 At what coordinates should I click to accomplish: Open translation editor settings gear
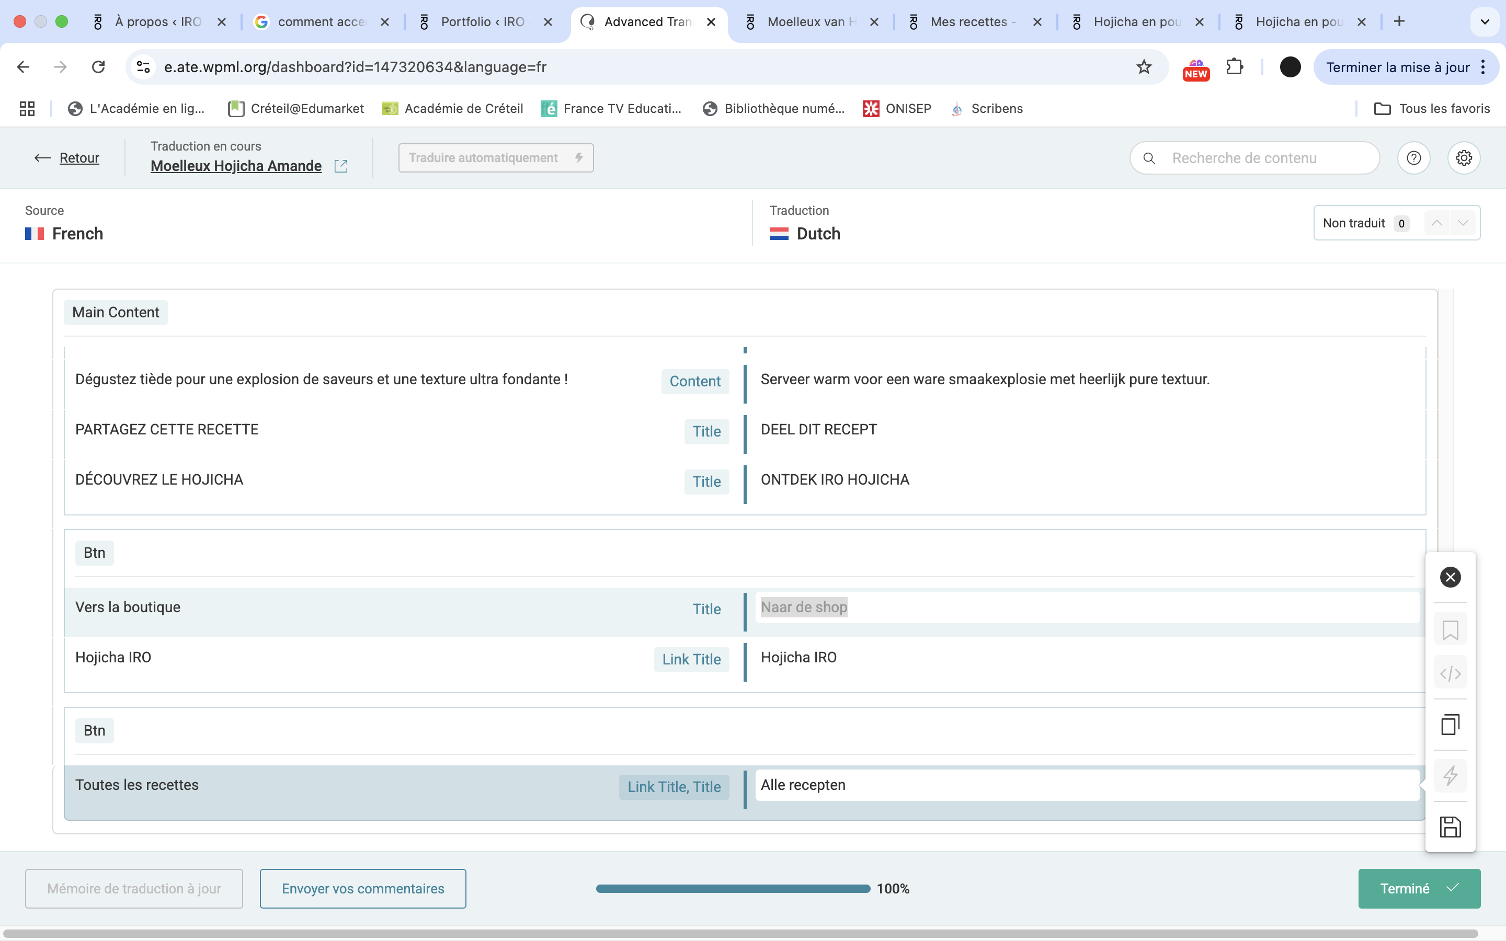point(1464,158)
